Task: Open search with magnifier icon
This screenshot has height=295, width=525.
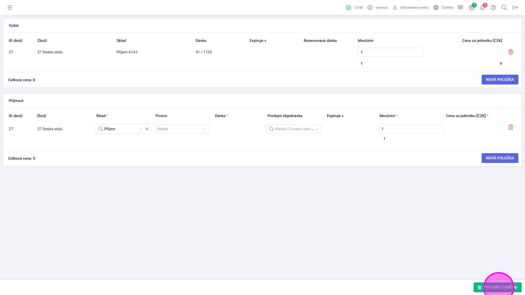Action: 504,7
